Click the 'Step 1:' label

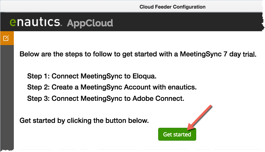click(38, 76)
